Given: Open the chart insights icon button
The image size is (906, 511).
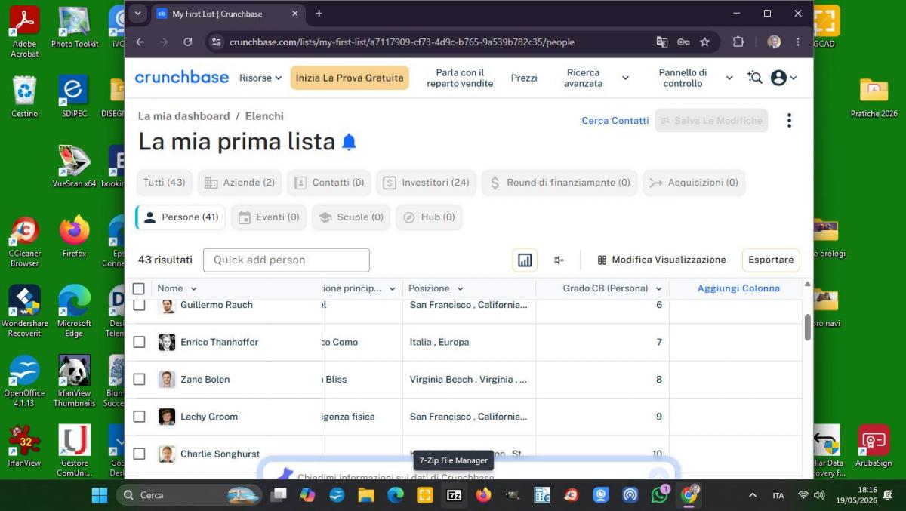Looking at the screenshot, I should click(525, 260).
